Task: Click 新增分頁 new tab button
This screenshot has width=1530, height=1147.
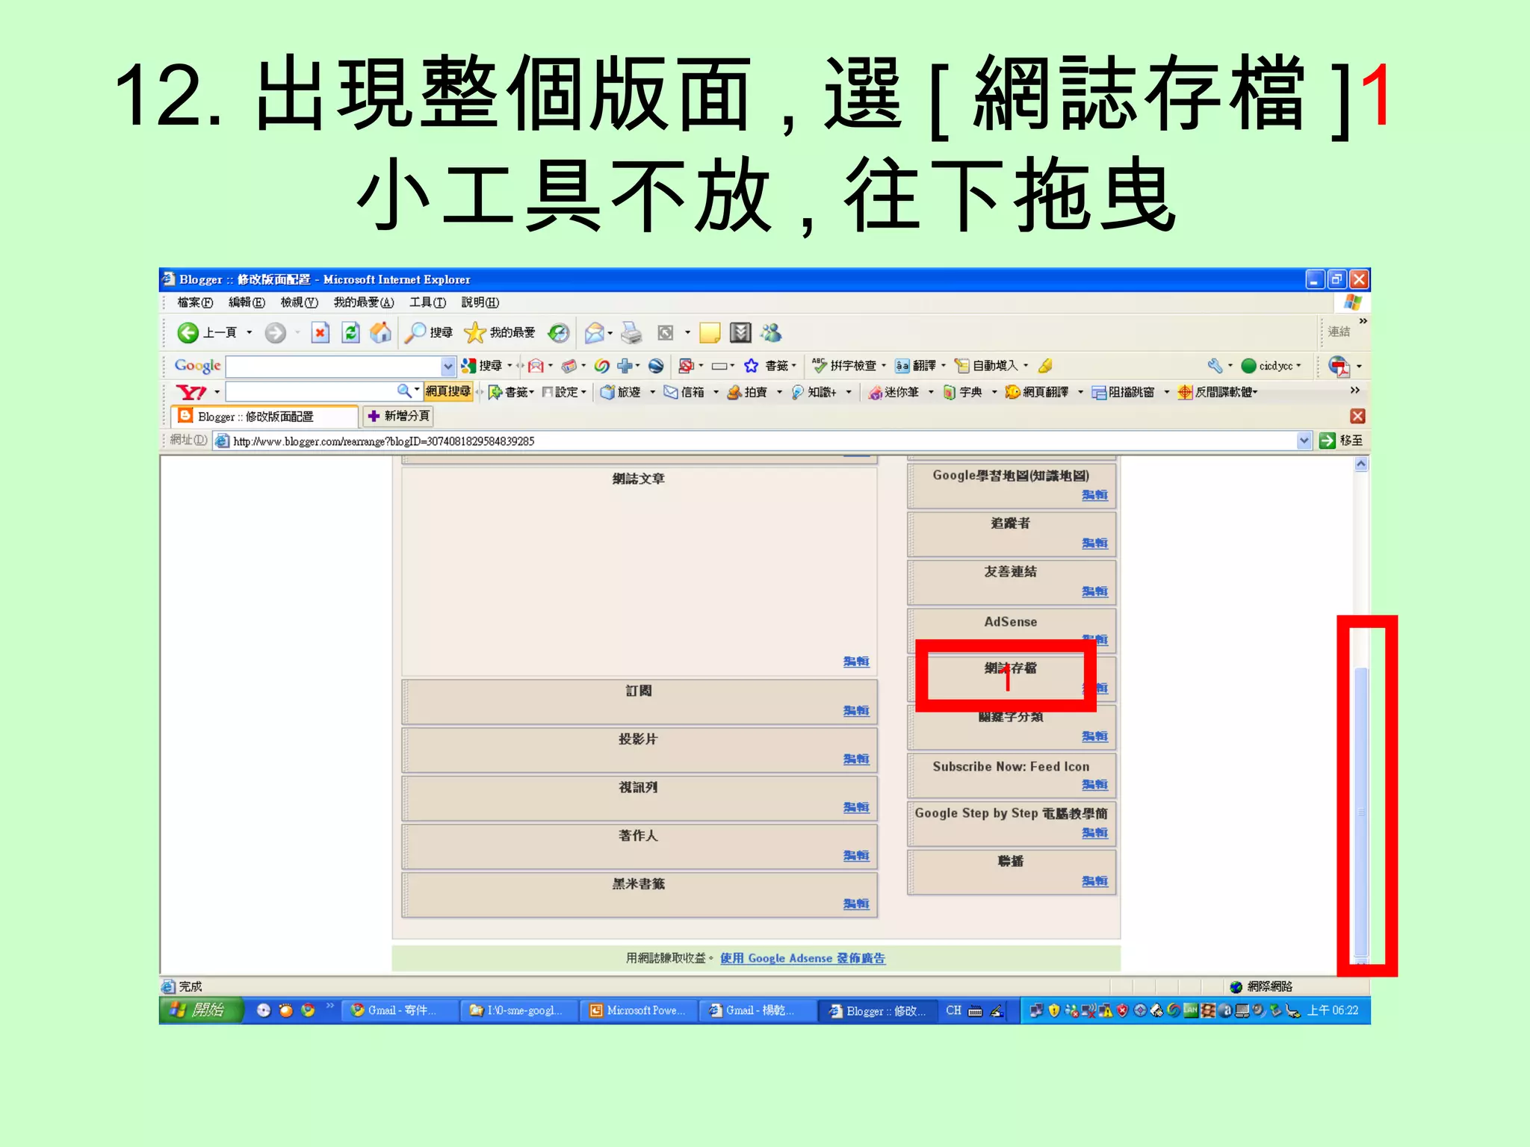Action: click(x=398, y=416)
